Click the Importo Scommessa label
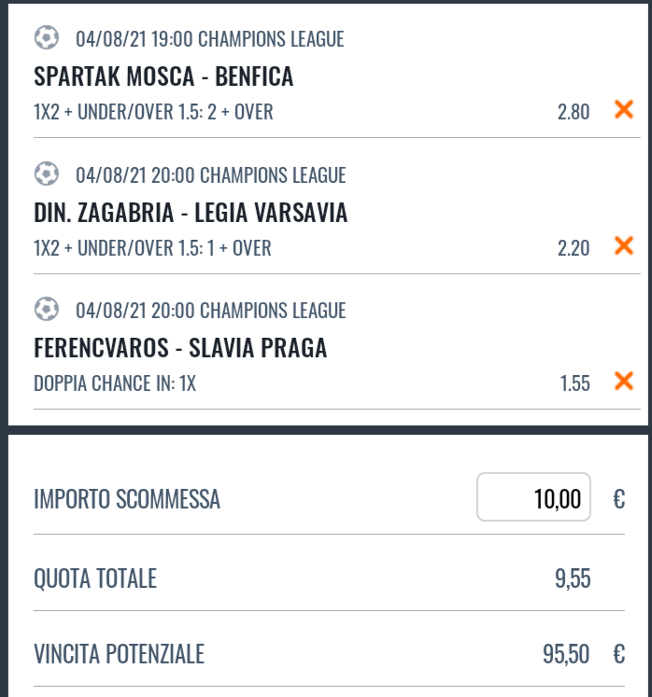 coord(127,499)
